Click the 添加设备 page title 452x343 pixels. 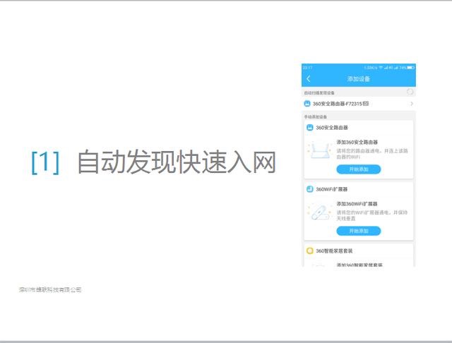(x=358, y=78)
